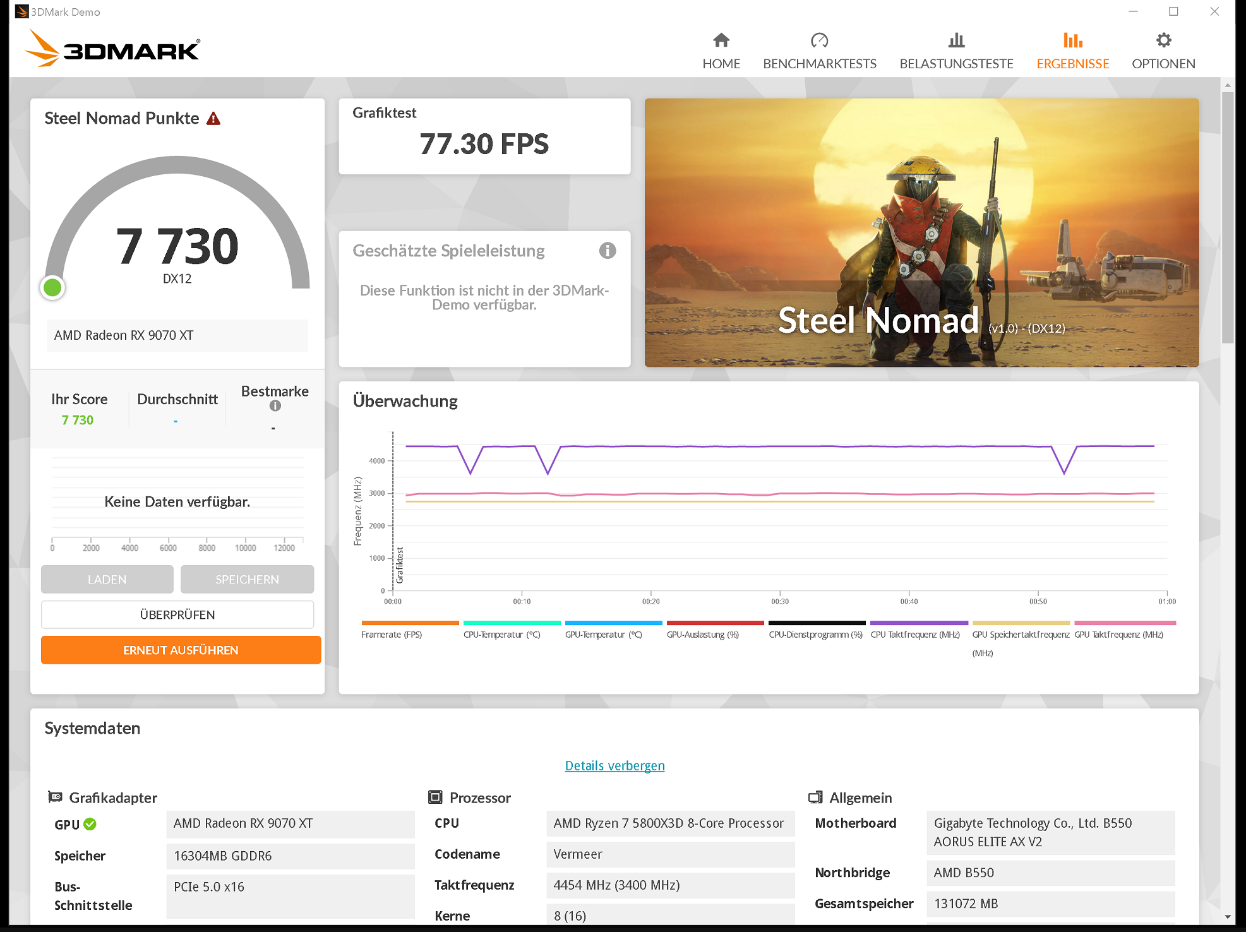
Task: Open Optionen via the gear icon
Action: [x=1164, y=40]
